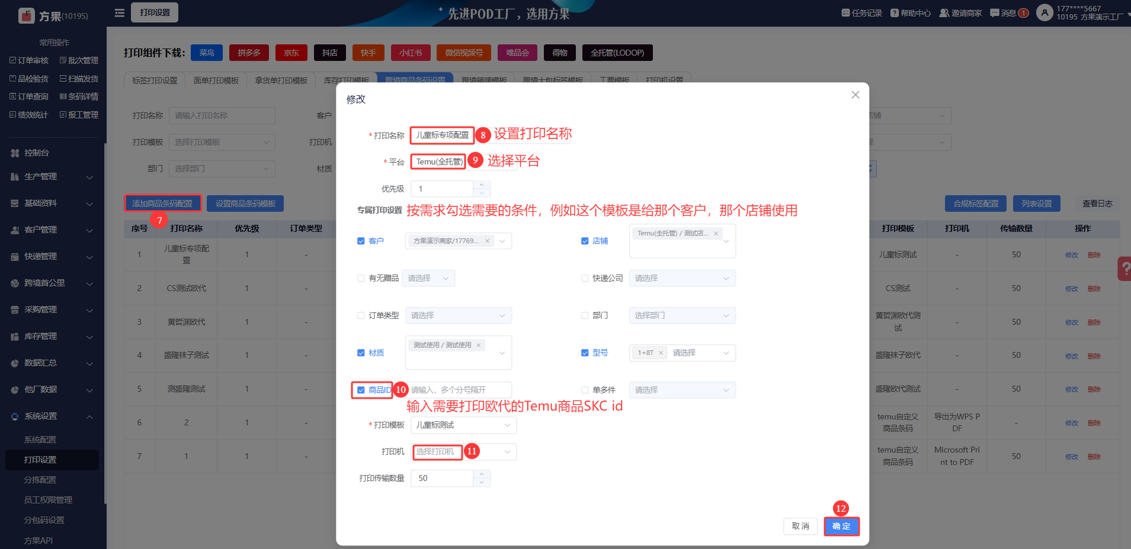Click 设置商品条码模板 button

(x=245, y=204)
